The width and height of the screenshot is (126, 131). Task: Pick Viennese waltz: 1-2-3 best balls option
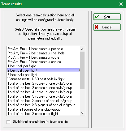43,79
